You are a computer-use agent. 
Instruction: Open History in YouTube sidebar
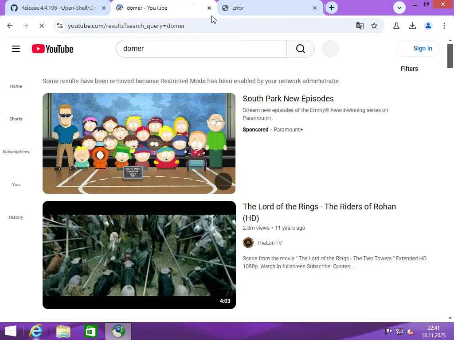coord(16,217)
